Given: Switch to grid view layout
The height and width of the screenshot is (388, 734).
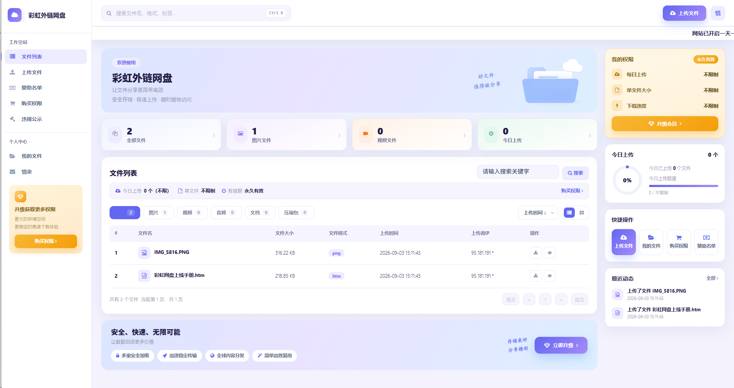Looking at the screenshot, I should (x=582, y=213).
